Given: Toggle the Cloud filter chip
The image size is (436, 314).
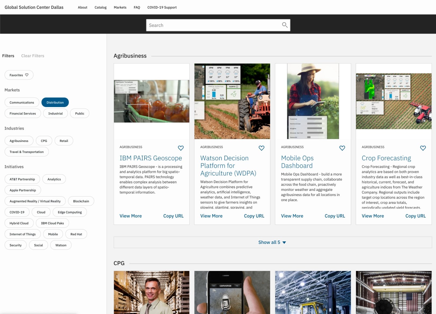Looking at the screenshot, I should 41,212.
